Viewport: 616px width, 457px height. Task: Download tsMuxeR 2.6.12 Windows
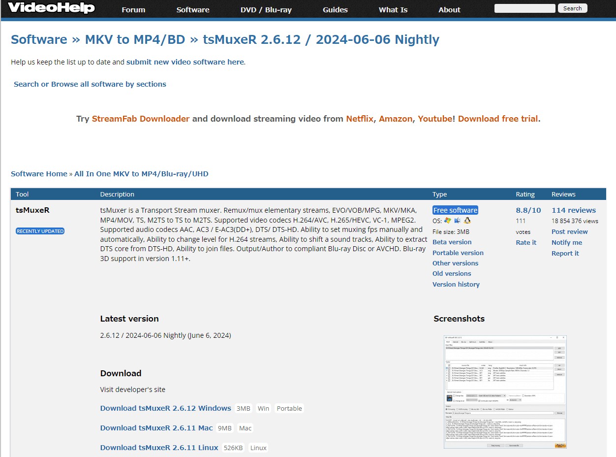tap(166, 408)
